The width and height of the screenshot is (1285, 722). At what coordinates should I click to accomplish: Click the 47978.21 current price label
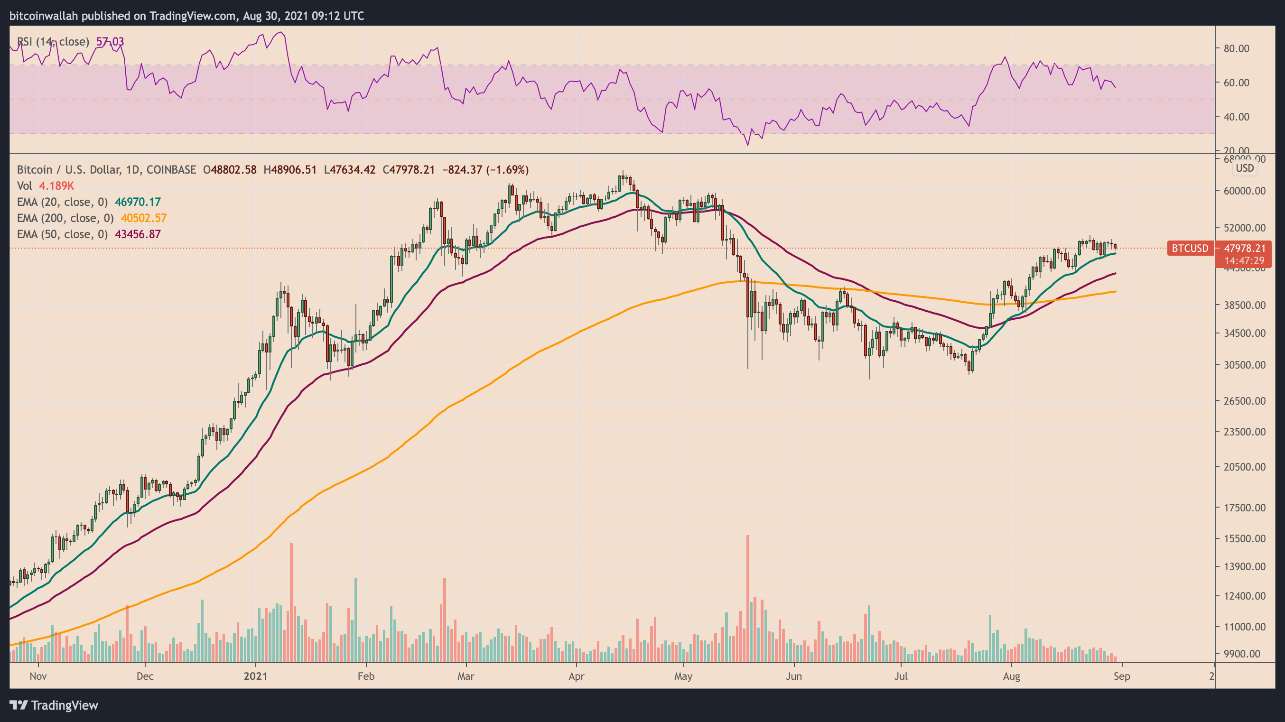(x=1245, y=248)
